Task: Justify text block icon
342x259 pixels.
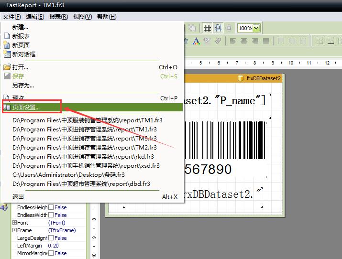Action: pos(266,41)
